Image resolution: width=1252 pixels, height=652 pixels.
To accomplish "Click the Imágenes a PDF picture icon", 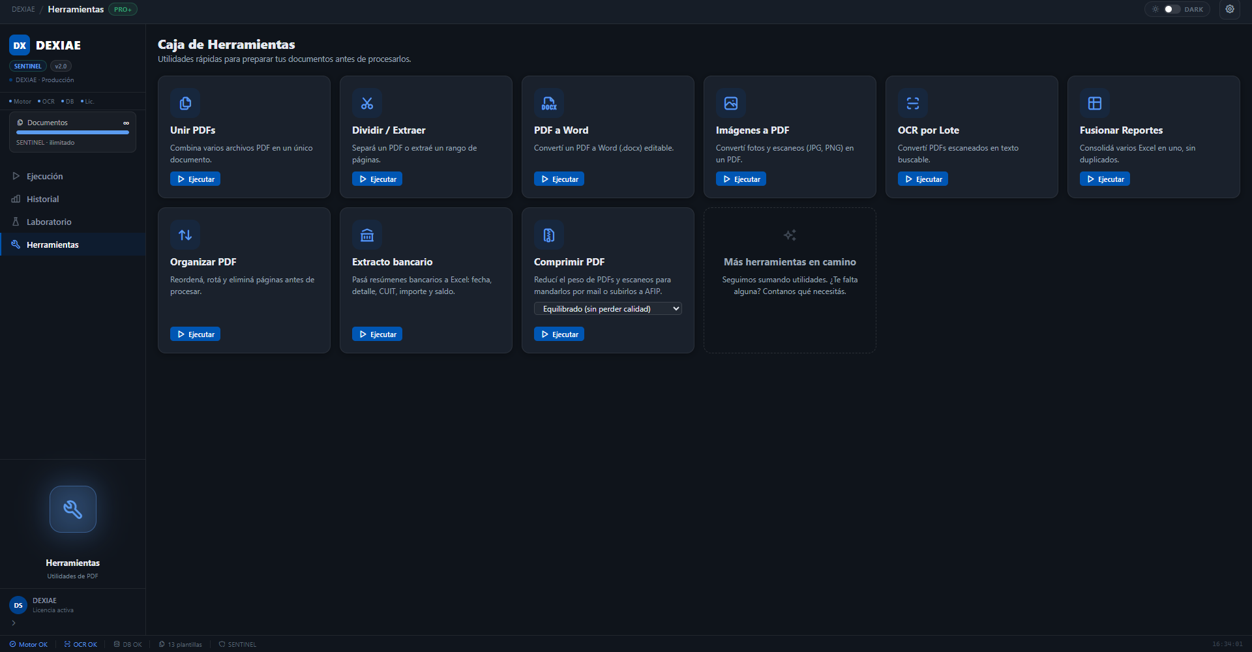I will tap(731, 103).
